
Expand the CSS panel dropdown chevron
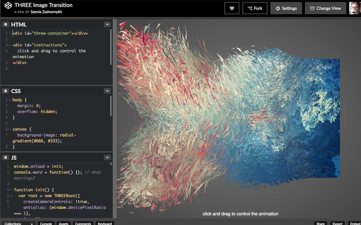click(107, 91)
